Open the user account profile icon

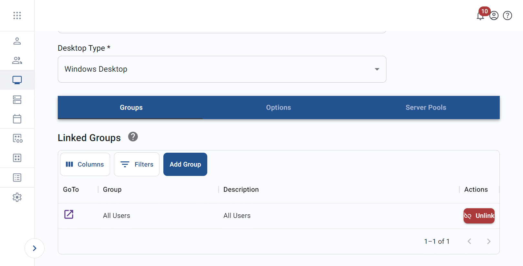[x=494, y=15]
